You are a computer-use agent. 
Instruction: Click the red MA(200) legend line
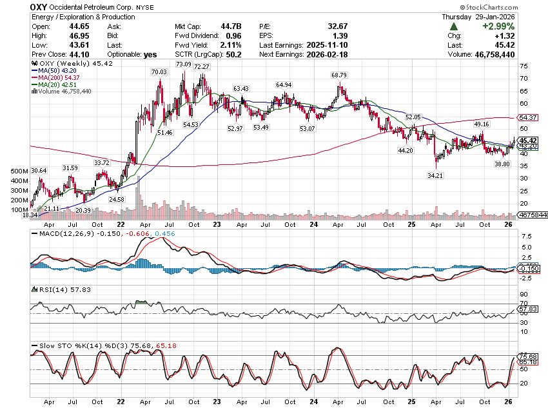34,78
